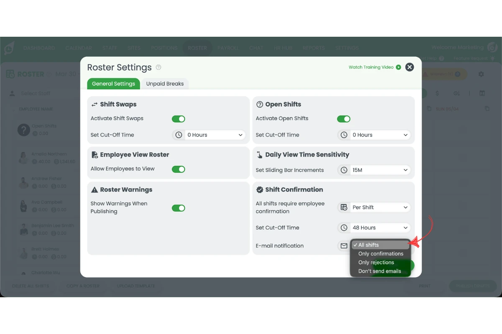The width and height of the screenshot is (502, 334).
Task: Open the Staff nav item
Action: (110, 48)
